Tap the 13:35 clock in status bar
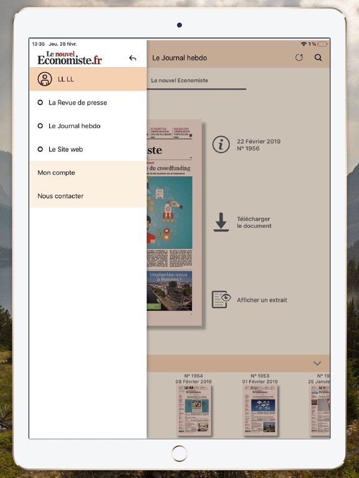The height and width of the screenshot is (478, 359). pyautogui.click(x=38, y=44)
